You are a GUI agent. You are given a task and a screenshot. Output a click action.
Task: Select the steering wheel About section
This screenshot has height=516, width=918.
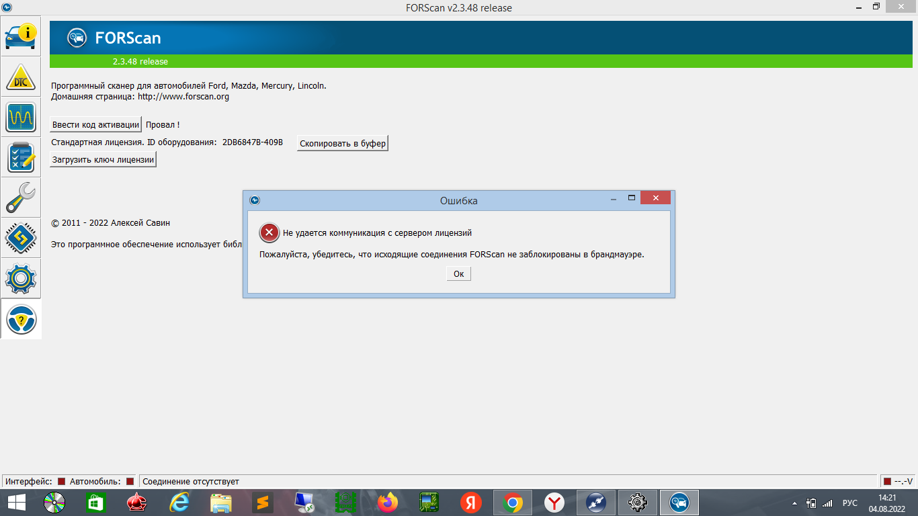(21, 319)
